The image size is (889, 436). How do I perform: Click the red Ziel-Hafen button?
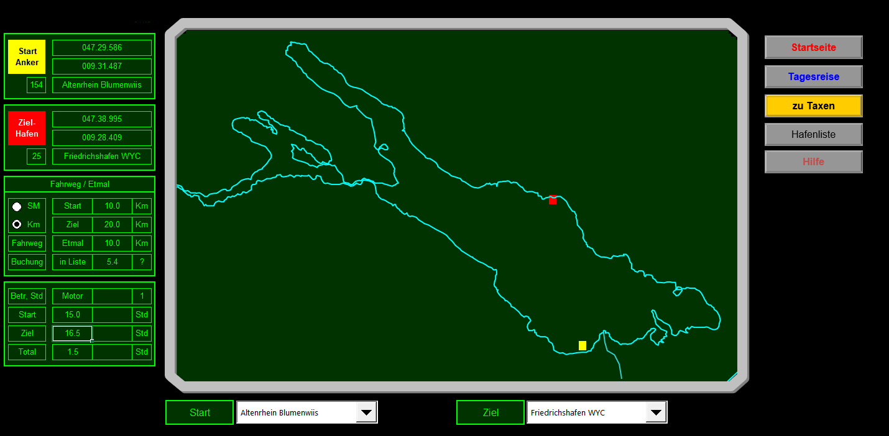(27, 129)
